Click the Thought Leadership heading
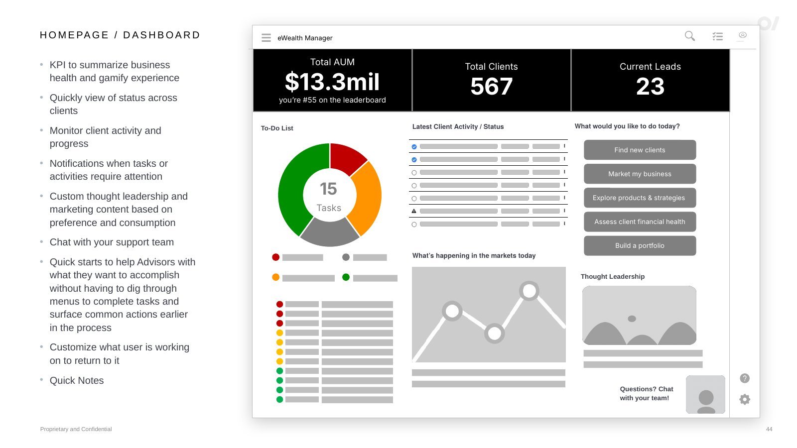Viewport: 797px width, 448px height. tap(612, 276)
